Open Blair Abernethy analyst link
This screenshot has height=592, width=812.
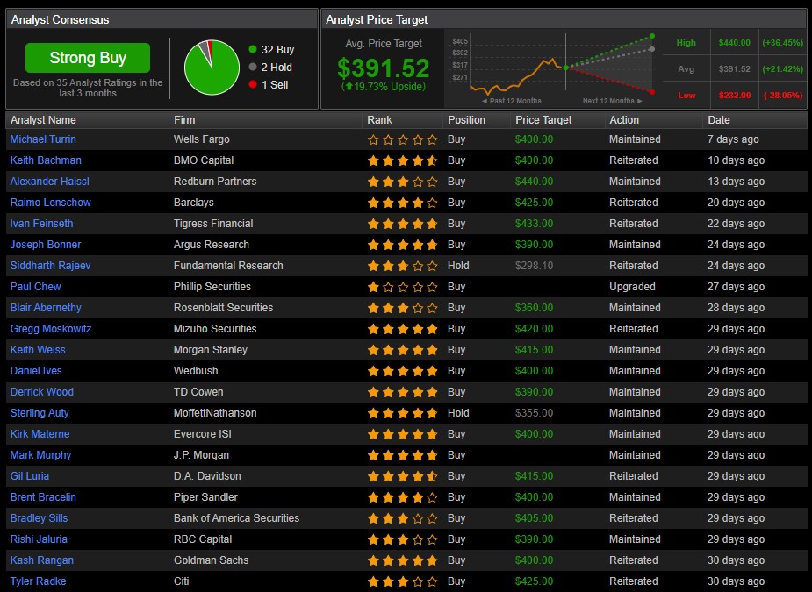click(x=46, y=308)
